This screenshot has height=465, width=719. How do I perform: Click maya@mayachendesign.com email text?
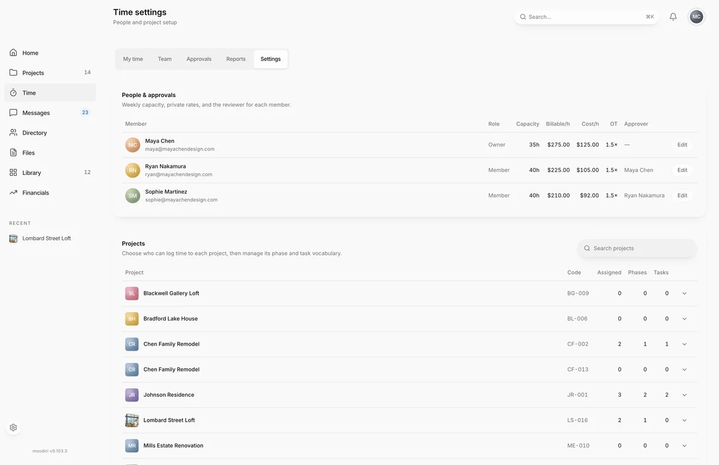pos(180,149)
